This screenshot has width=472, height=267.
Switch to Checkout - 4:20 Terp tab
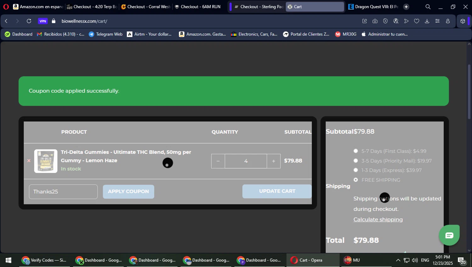[x=92, y=7]
